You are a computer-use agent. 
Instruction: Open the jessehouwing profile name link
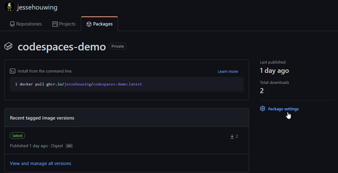coord(37,7)
